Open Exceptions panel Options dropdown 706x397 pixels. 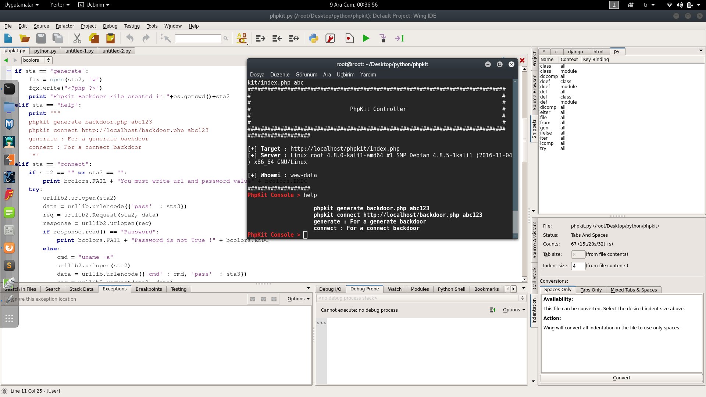pyautogui.click(x=299, y=299)
